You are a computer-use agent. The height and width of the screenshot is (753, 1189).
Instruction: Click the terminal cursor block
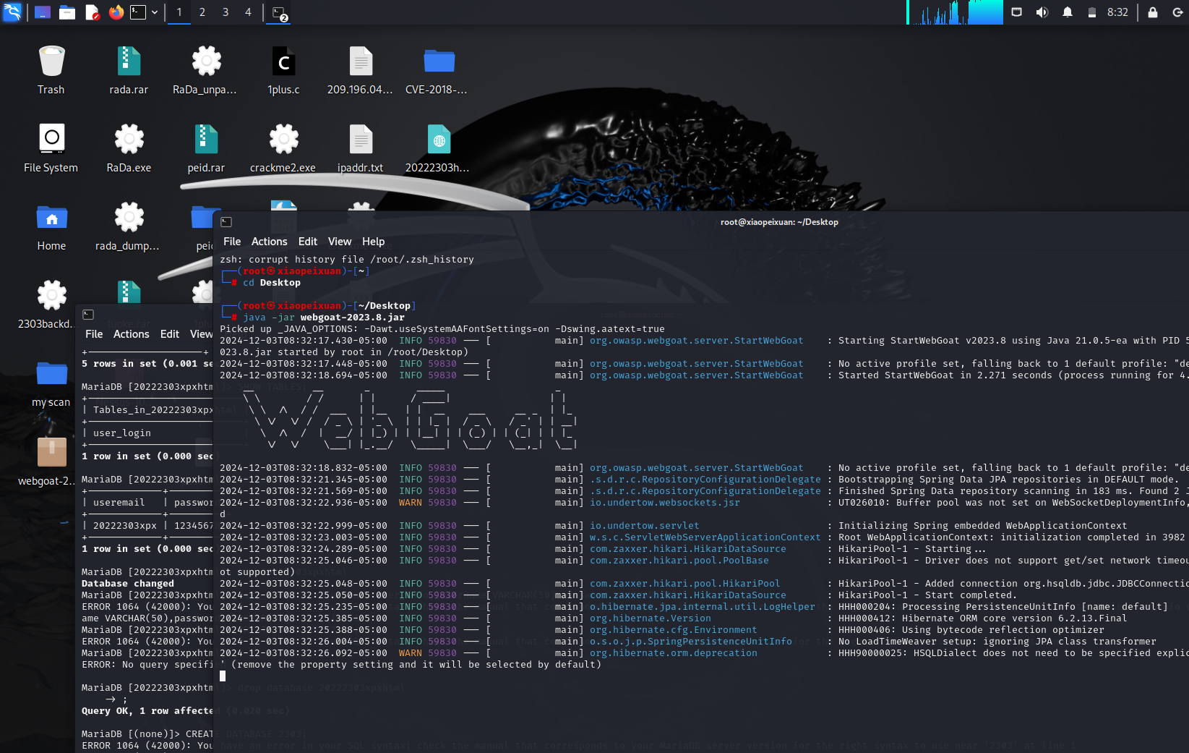click(223, 676)
